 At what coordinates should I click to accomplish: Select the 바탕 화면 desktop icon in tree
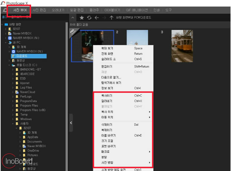[6, 25]
